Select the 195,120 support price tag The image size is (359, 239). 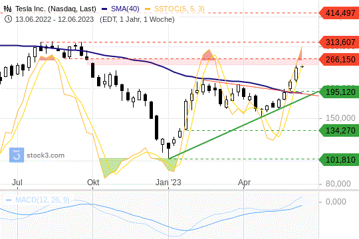coord(339,92)
